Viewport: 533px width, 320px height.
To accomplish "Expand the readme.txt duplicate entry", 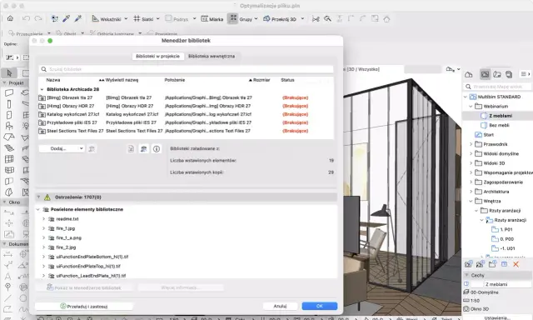I will (x=43, y=219).
